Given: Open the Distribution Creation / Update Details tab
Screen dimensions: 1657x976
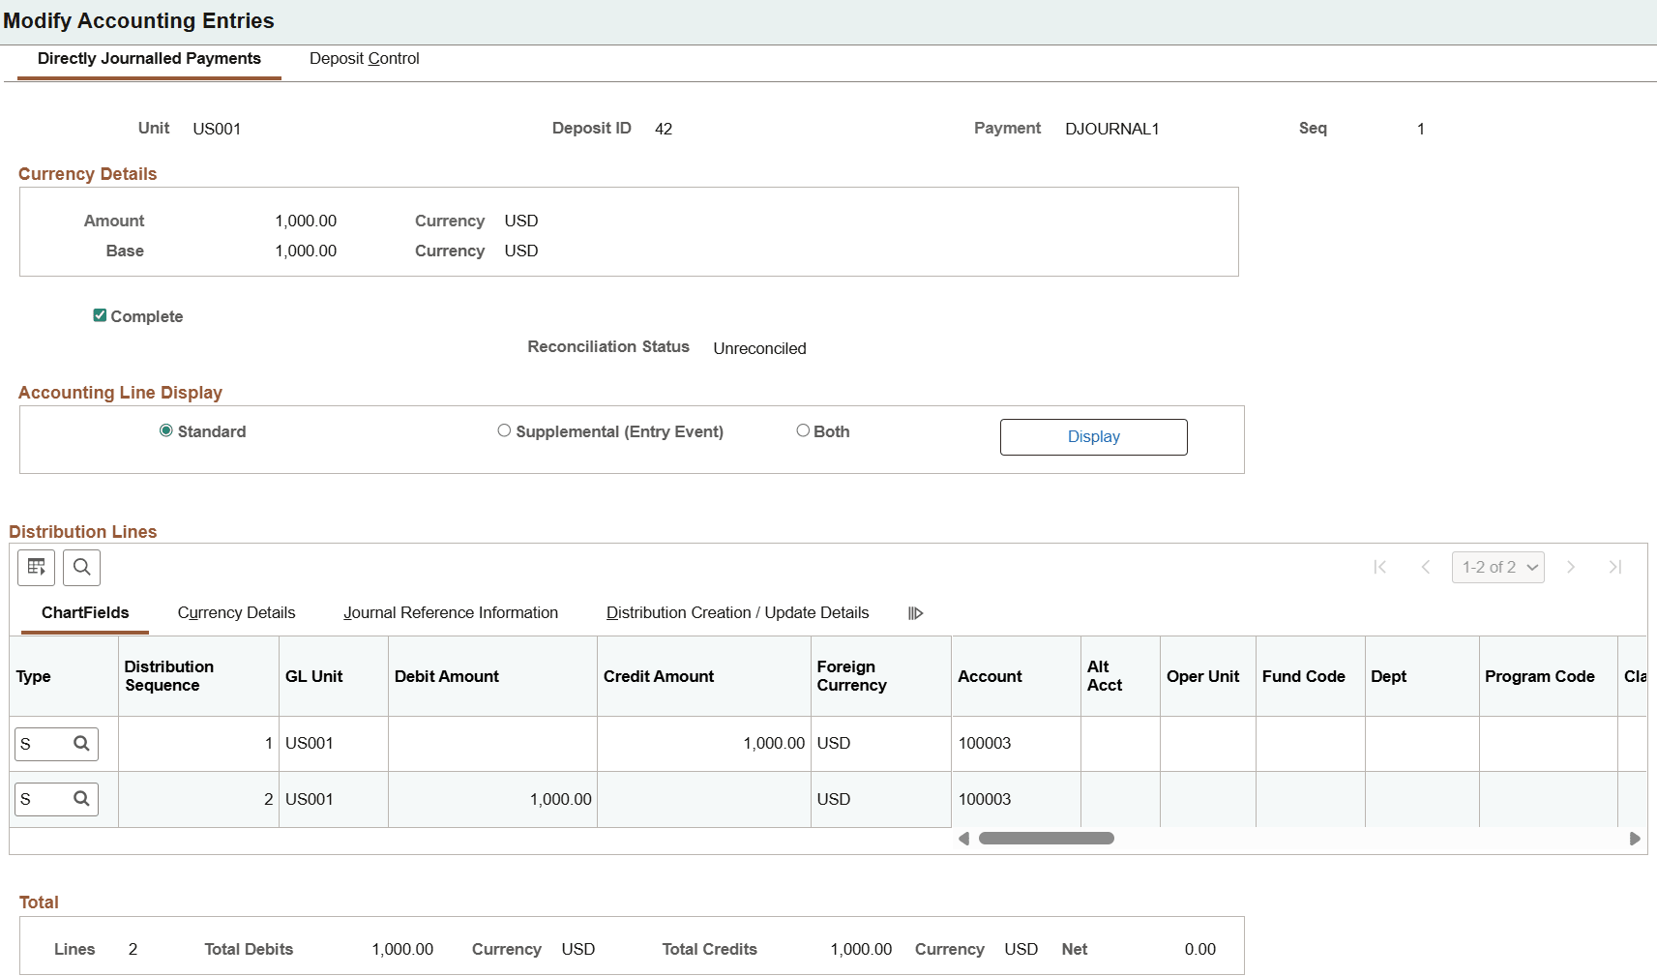Looking at the screenshot, I should click(x=737, y=612).
